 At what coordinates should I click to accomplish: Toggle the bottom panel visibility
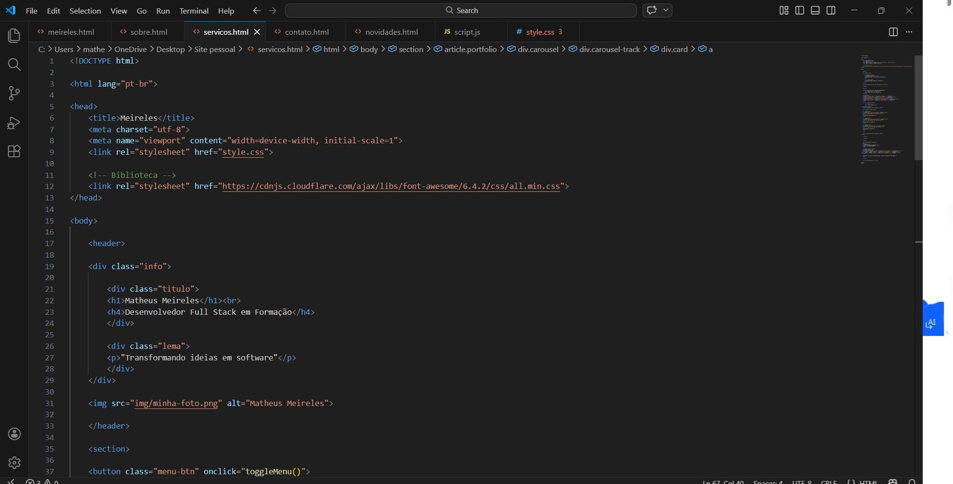(x=815, y=10)
